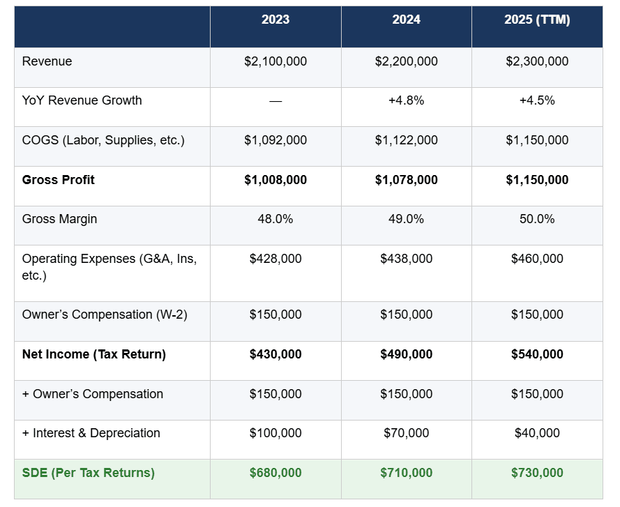Screen dimensions: 620x507
Task: Click the 2024 COGS value $1,122,000
Action: [x=406, y=140]
